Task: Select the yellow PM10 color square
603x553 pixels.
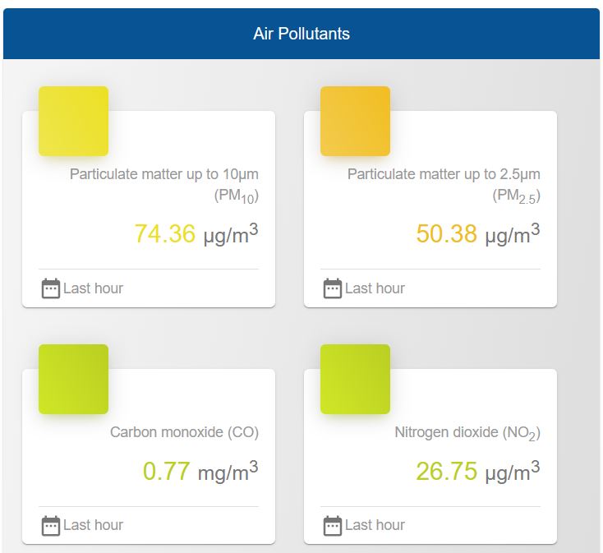Action: tap(73, 121)
